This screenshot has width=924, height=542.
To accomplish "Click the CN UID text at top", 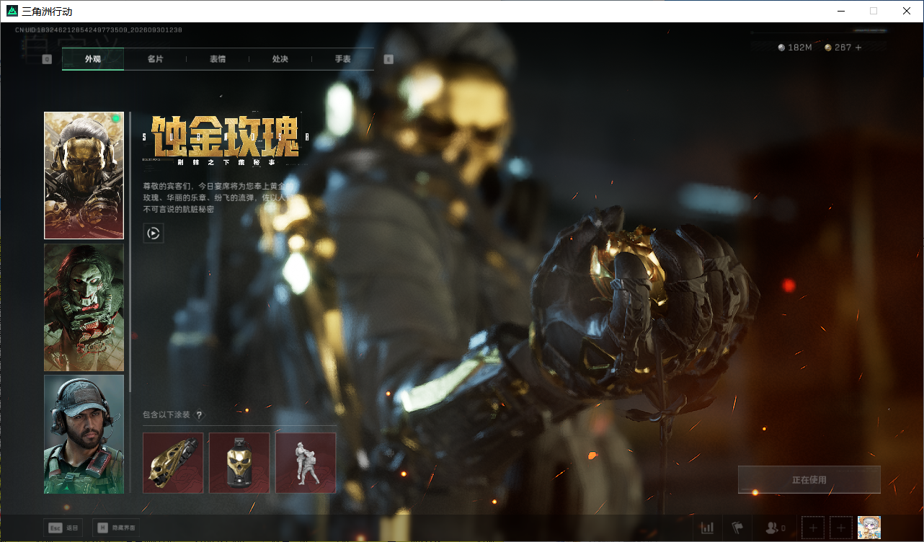I will pyautogui.click(x=99, y=30).
